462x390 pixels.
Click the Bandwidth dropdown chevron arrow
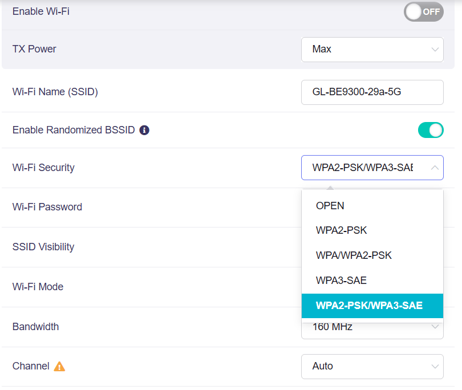pyautogui.click(x=435, y=327)
